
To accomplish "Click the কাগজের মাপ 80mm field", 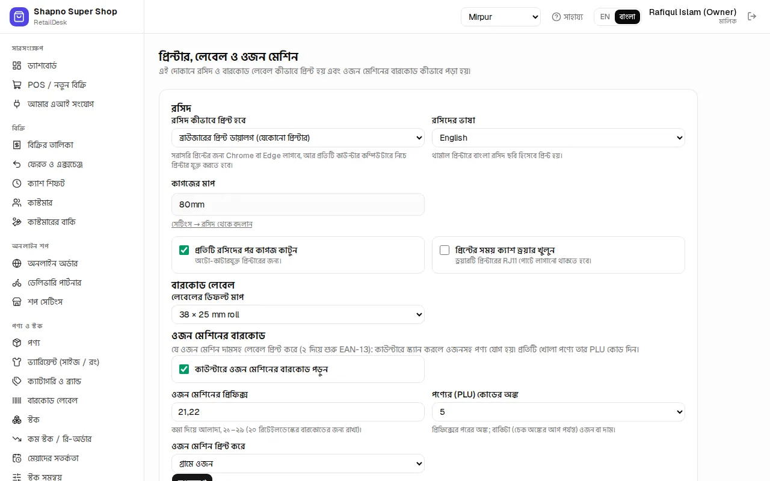I will click(x=298, y=204).
